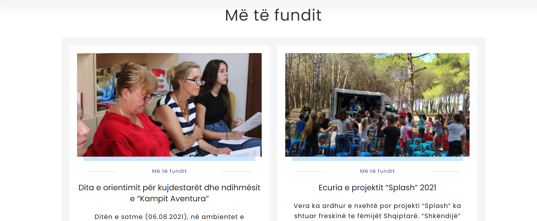This screenshot has height=221, width=537.
Task: Click light blue bar beneath the women photo
Action: [169, 159]
